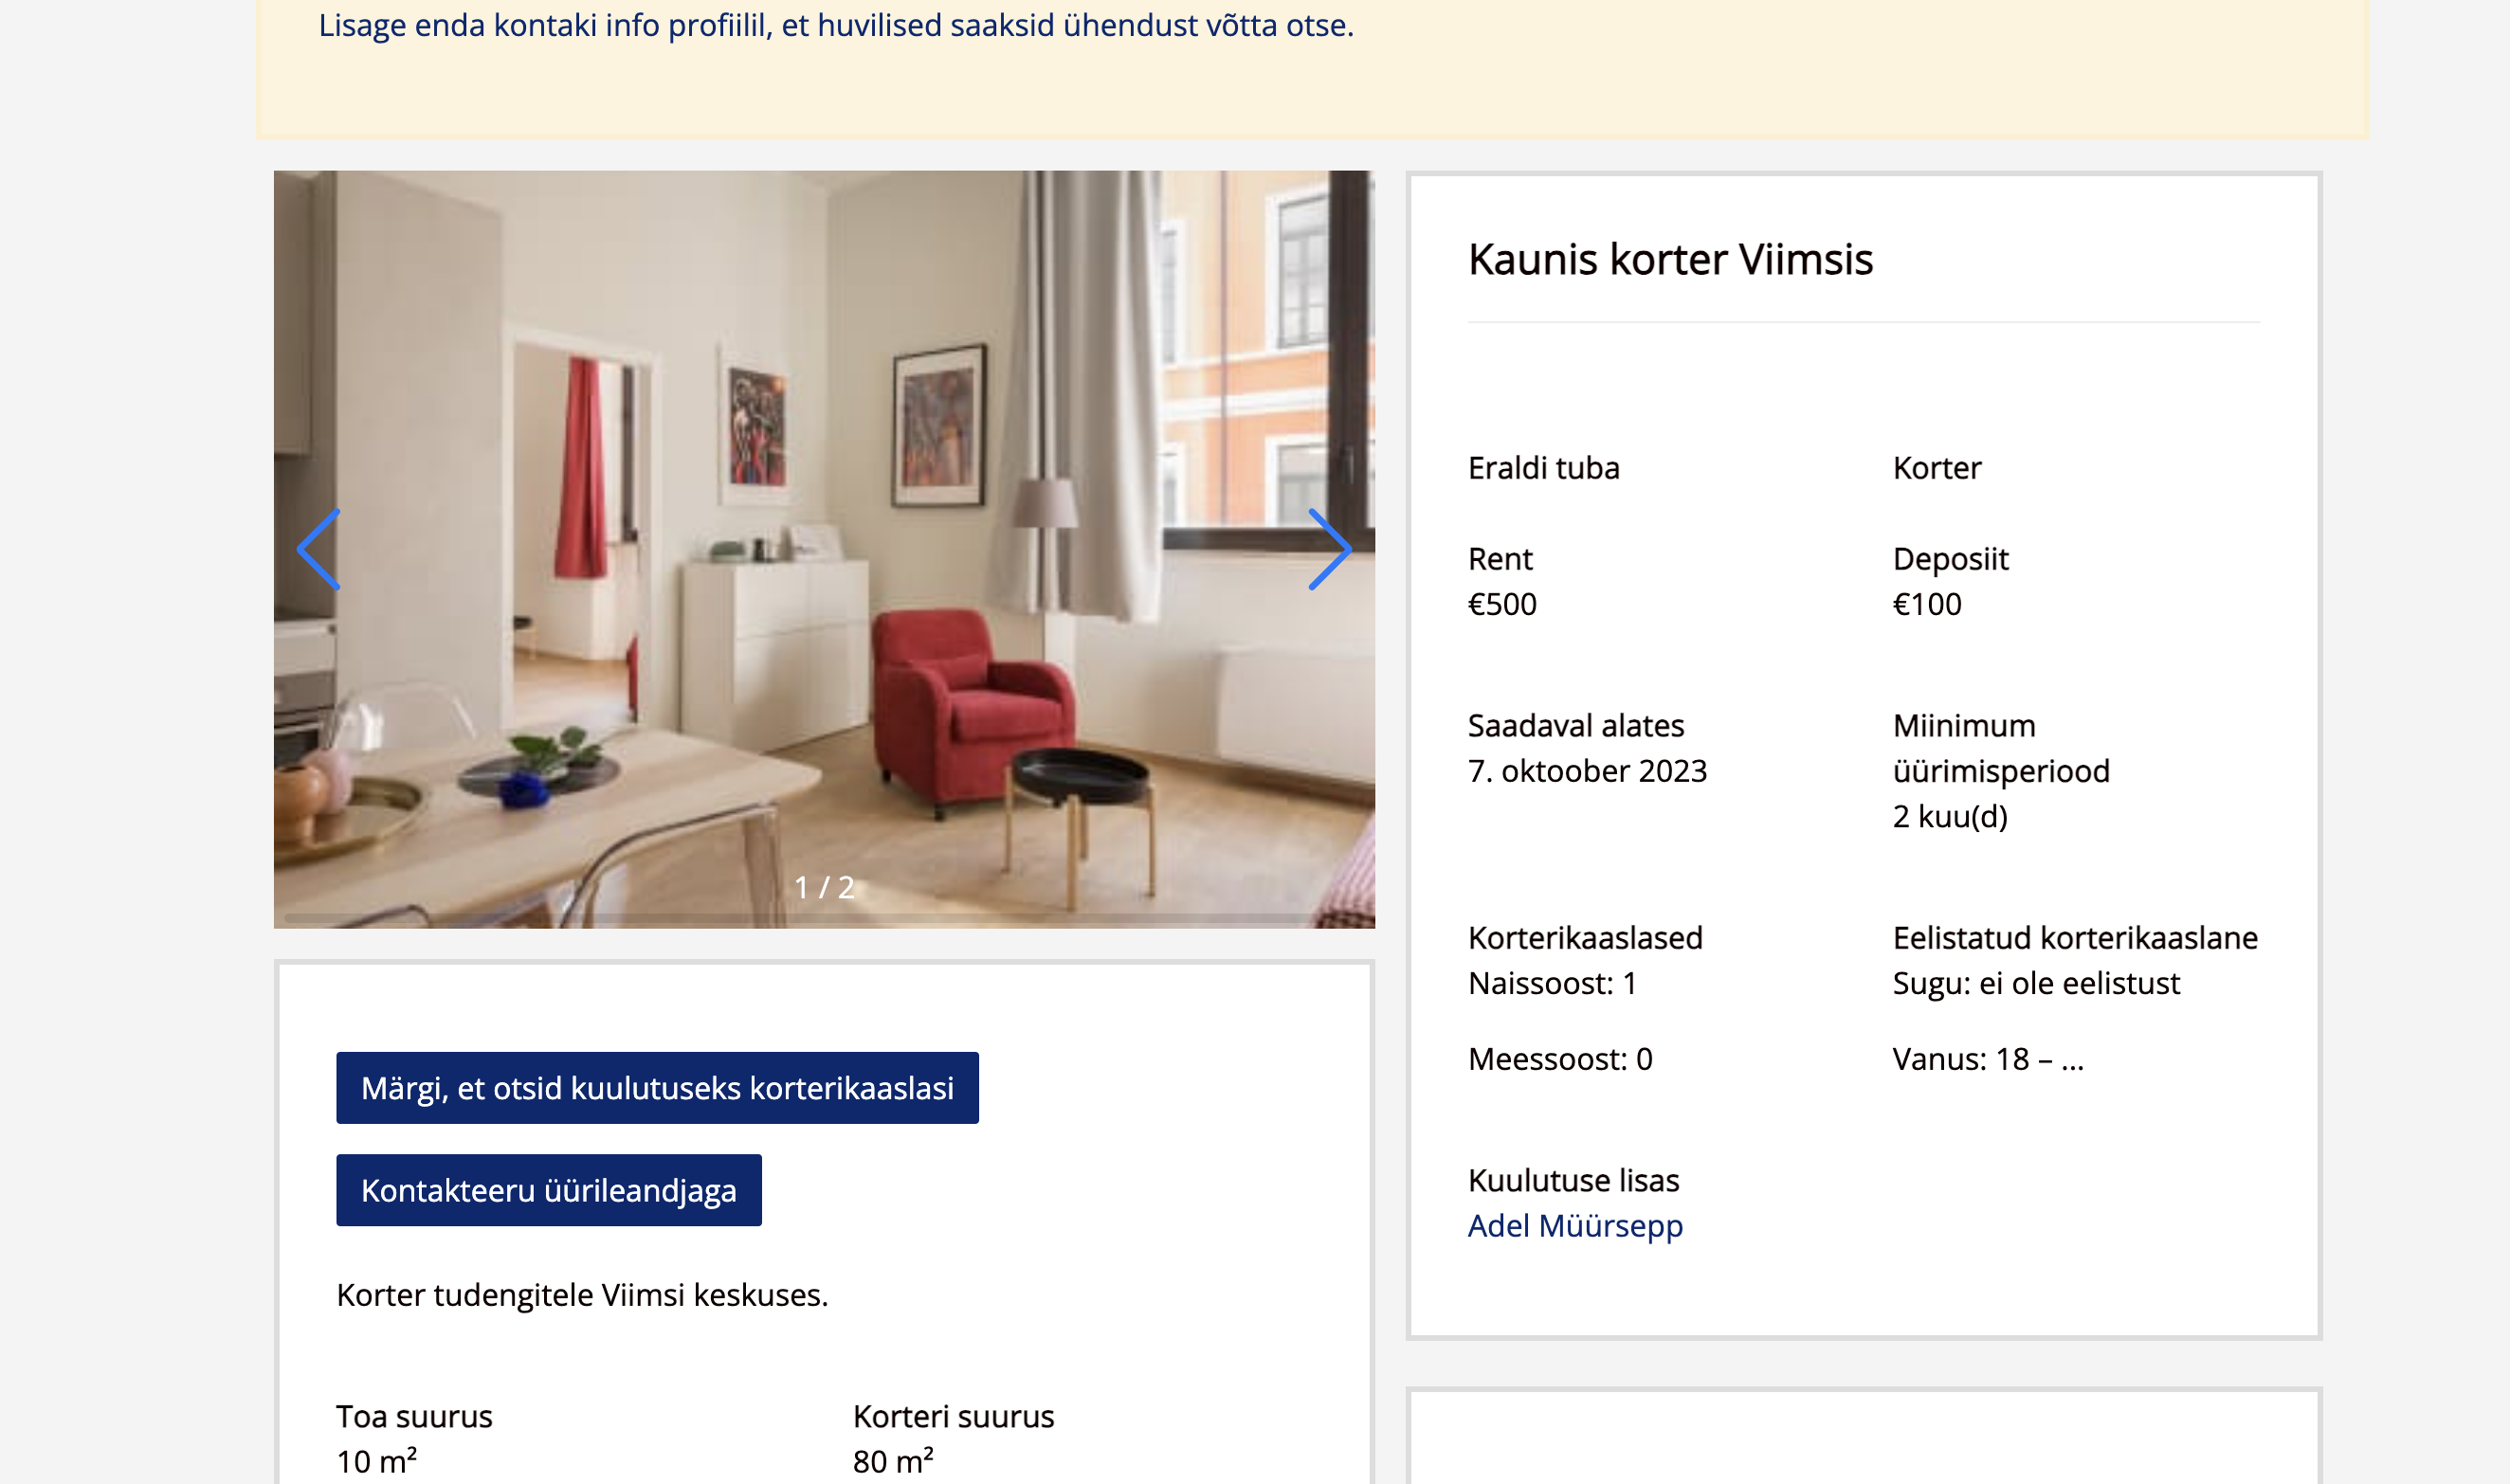The image size is (2510, 1484).
Task: Open Adel Müürsepp's profile link
Action: [x=1574, y=1225]
